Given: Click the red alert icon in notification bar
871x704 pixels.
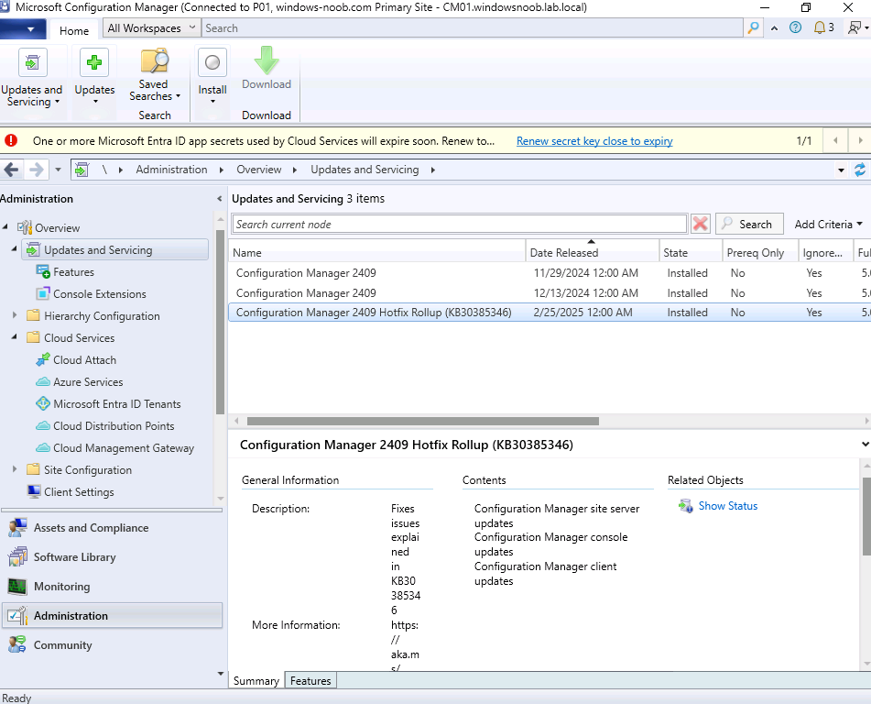Looking at the screenshot, I should pyautogui.click(x=11, y=140).
